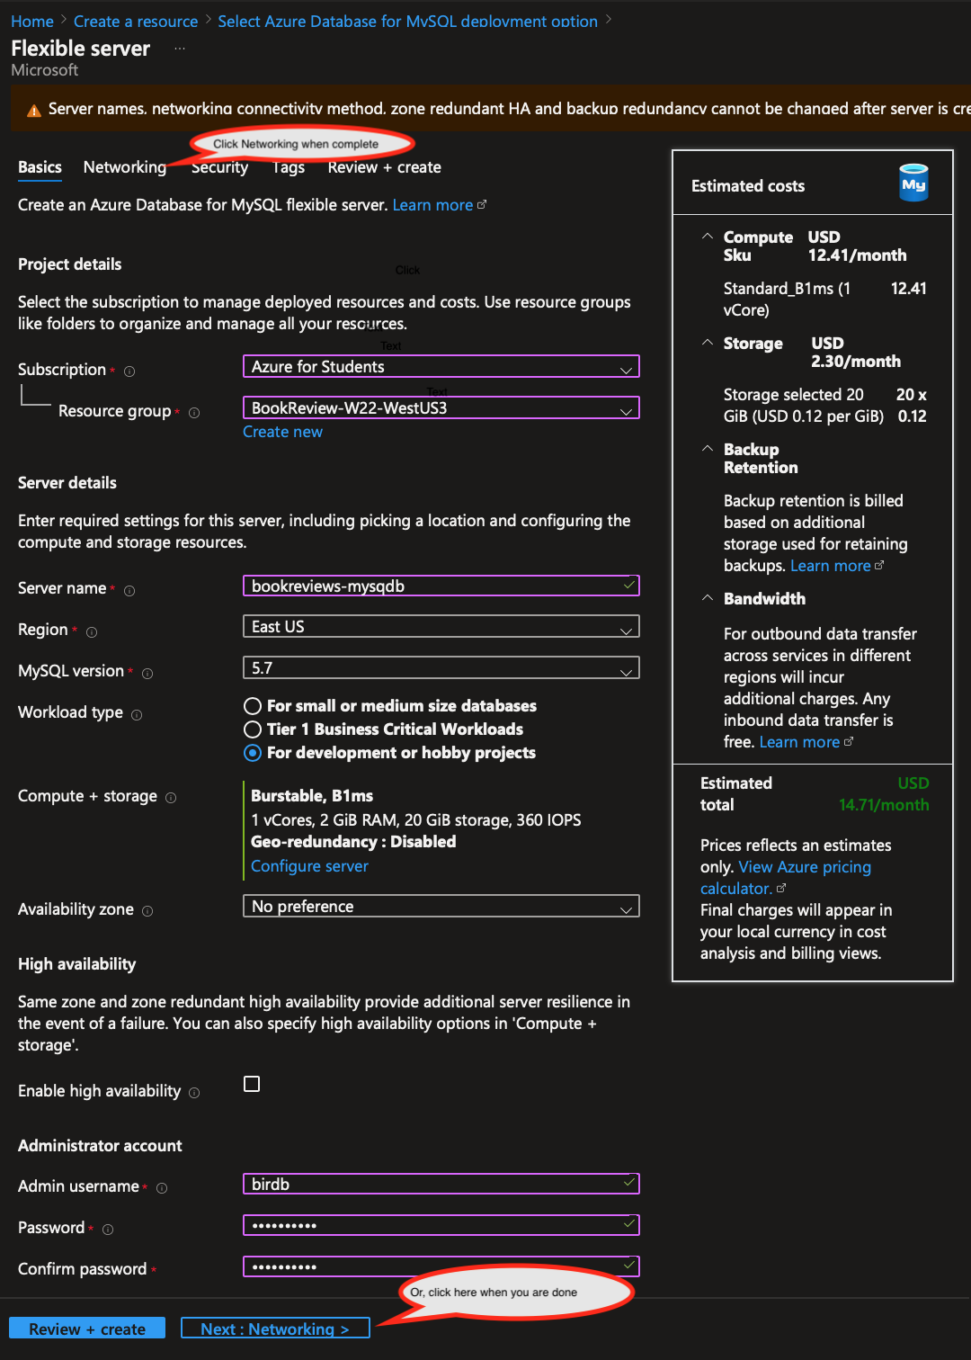Click the info icon next to Workload type
This screenshot has height=1360, width=971.
(137, 715)
